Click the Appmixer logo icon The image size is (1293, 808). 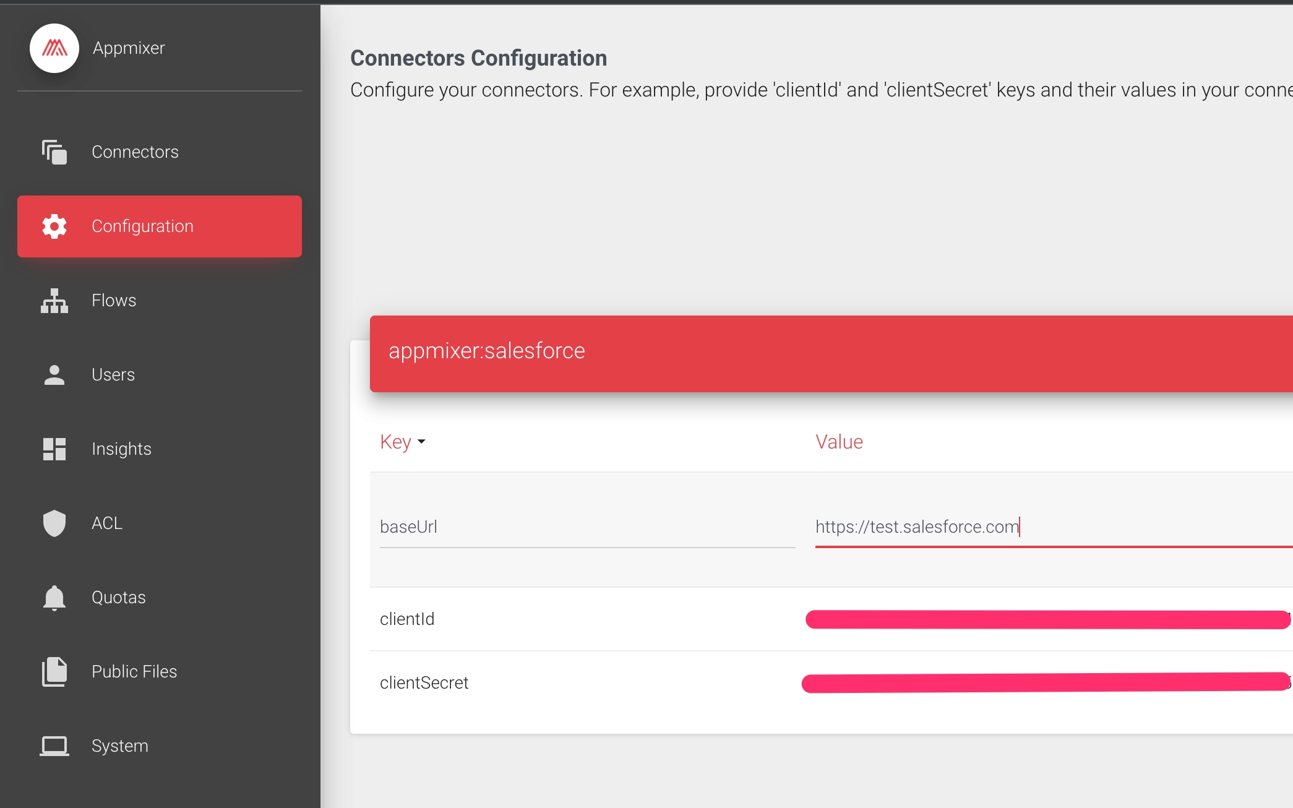pyautogui.click(x=54, y=48)
